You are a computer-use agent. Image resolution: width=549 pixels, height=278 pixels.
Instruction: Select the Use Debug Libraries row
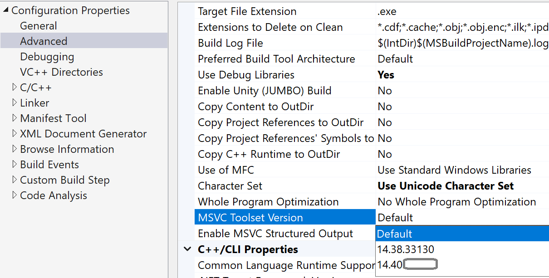pyautogui.click(x=246, y=75)
